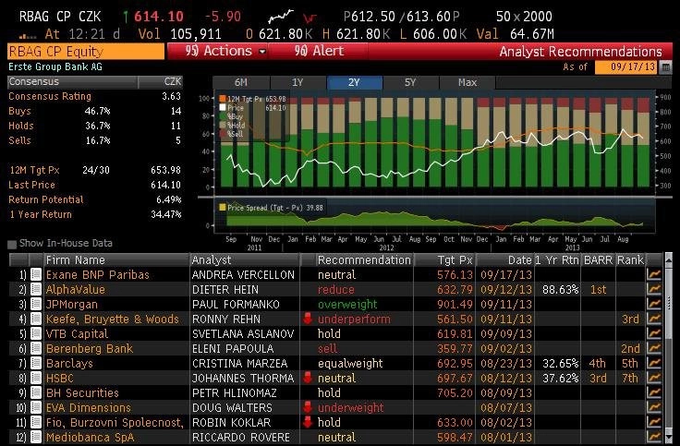Select the 2Y chart range tab
The height and width of the screenshot is (446, 680).
[x=354, y=82]
